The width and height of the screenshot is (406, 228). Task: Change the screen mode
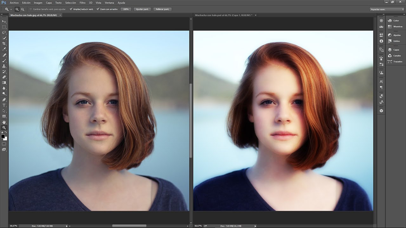click(4, 149)
